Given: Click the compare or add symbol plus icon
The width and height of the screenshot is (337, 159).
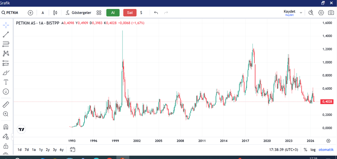Looking at the screenshot, I should click(x=30, y=13).
